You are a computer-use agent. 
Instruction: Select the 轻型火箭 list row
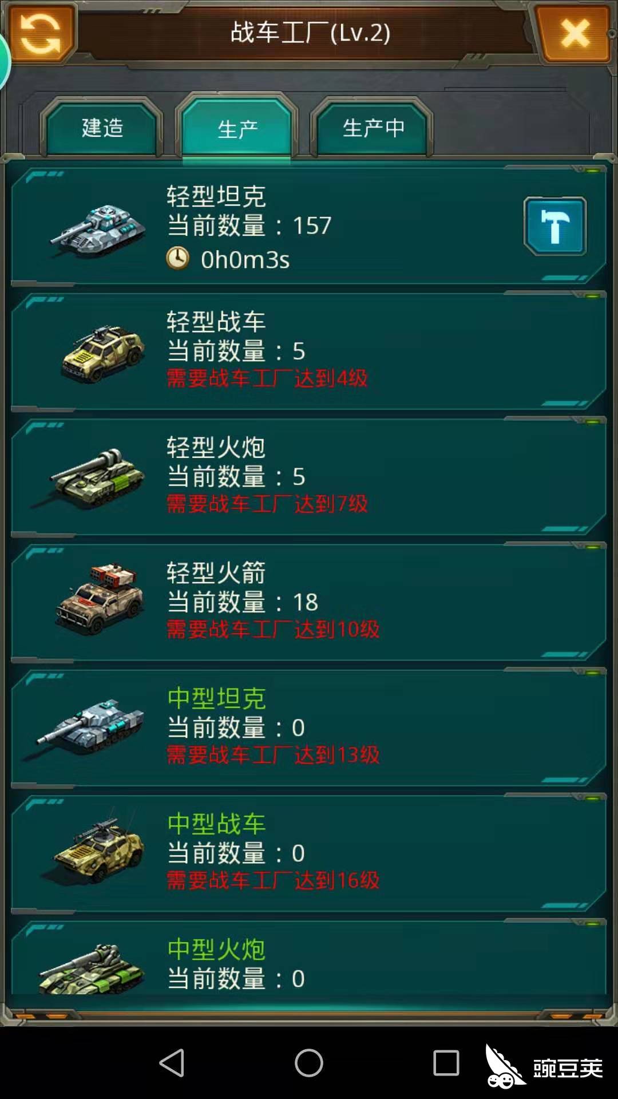tap(308, 602)
